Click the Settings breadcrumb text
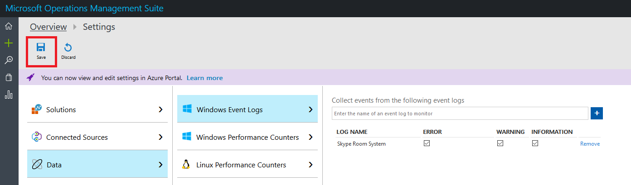The width and height of the screenshot is (631, 185). click(x=99, y=27)
